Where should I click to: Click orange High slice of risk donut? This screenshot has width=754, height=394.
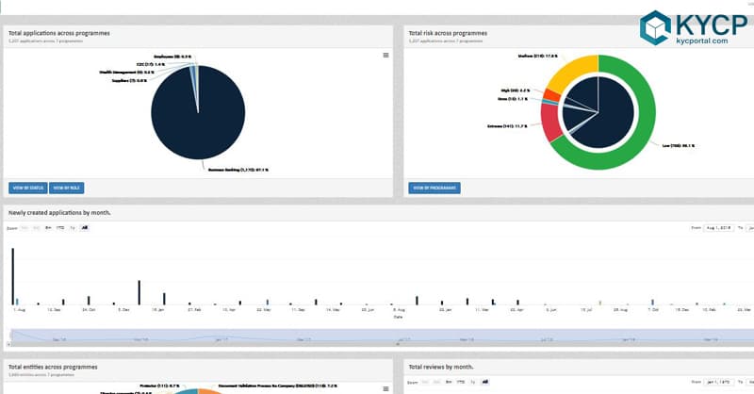click(x=551, y=95)
